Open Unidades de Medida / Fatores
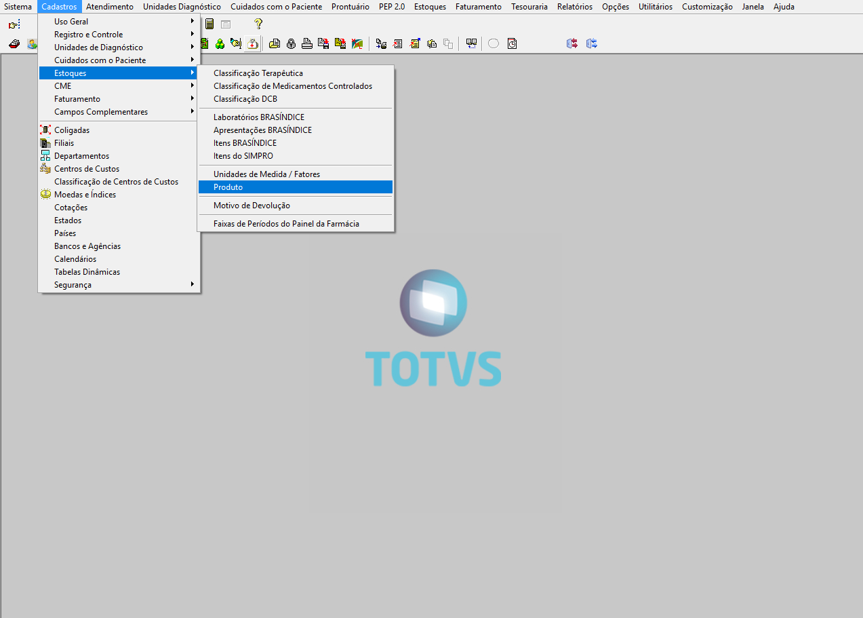 [x=296, y=174]
